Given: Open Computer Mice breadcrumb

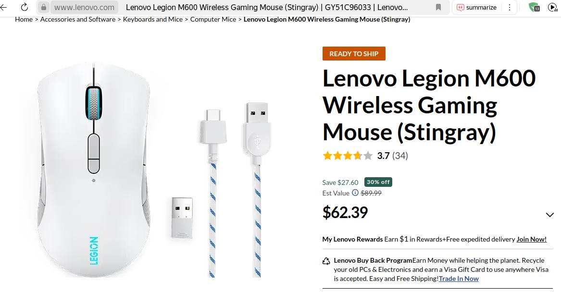Looking at the screenshot, I should (x=213, y=19).
